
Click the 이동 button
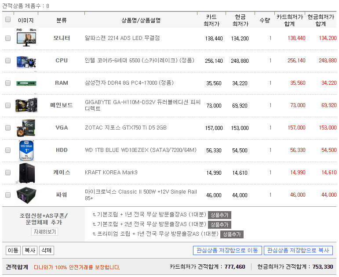(13, 251)
